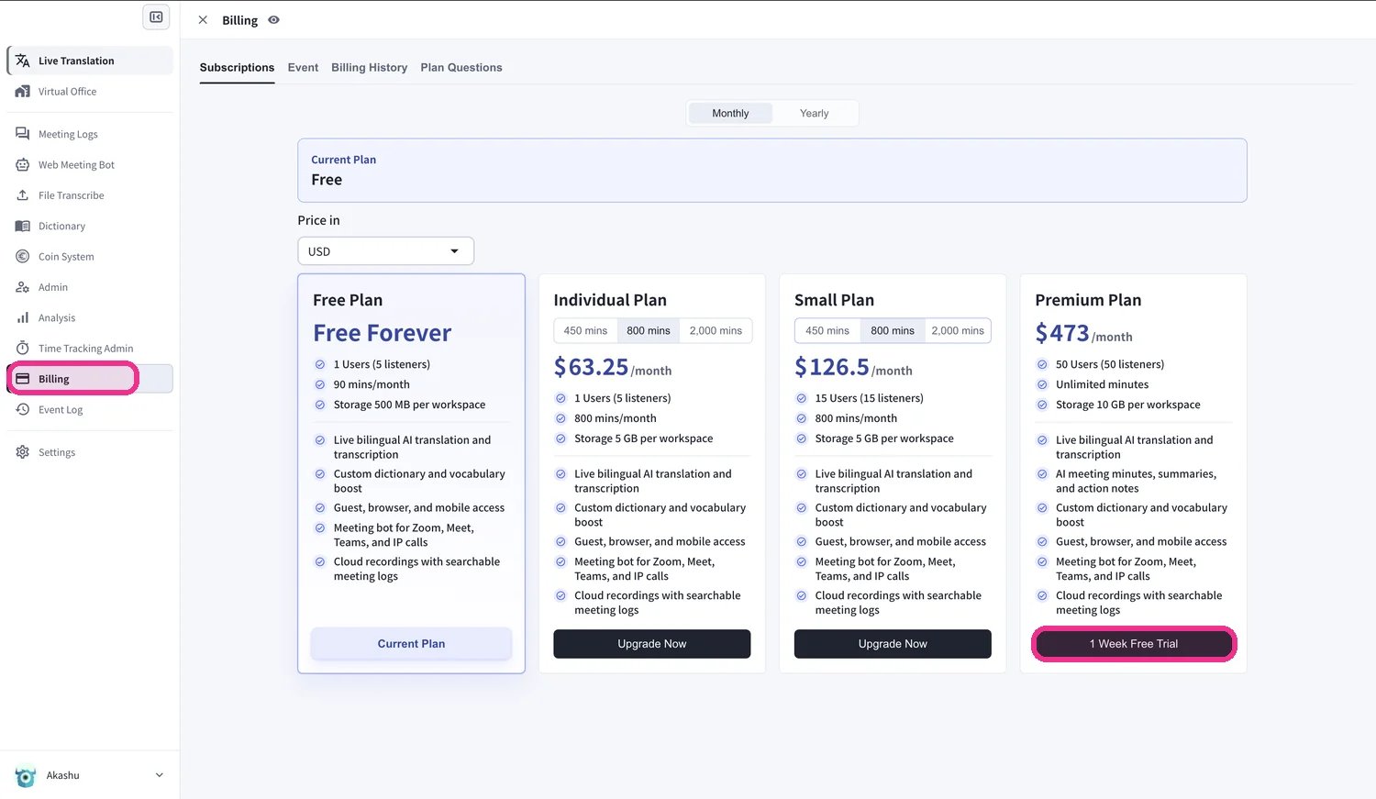Image resolution: width=1376 pixels, height=799 pixels.
Task: Open Admin page from sidebar
Action: click(x=90, y=287)
